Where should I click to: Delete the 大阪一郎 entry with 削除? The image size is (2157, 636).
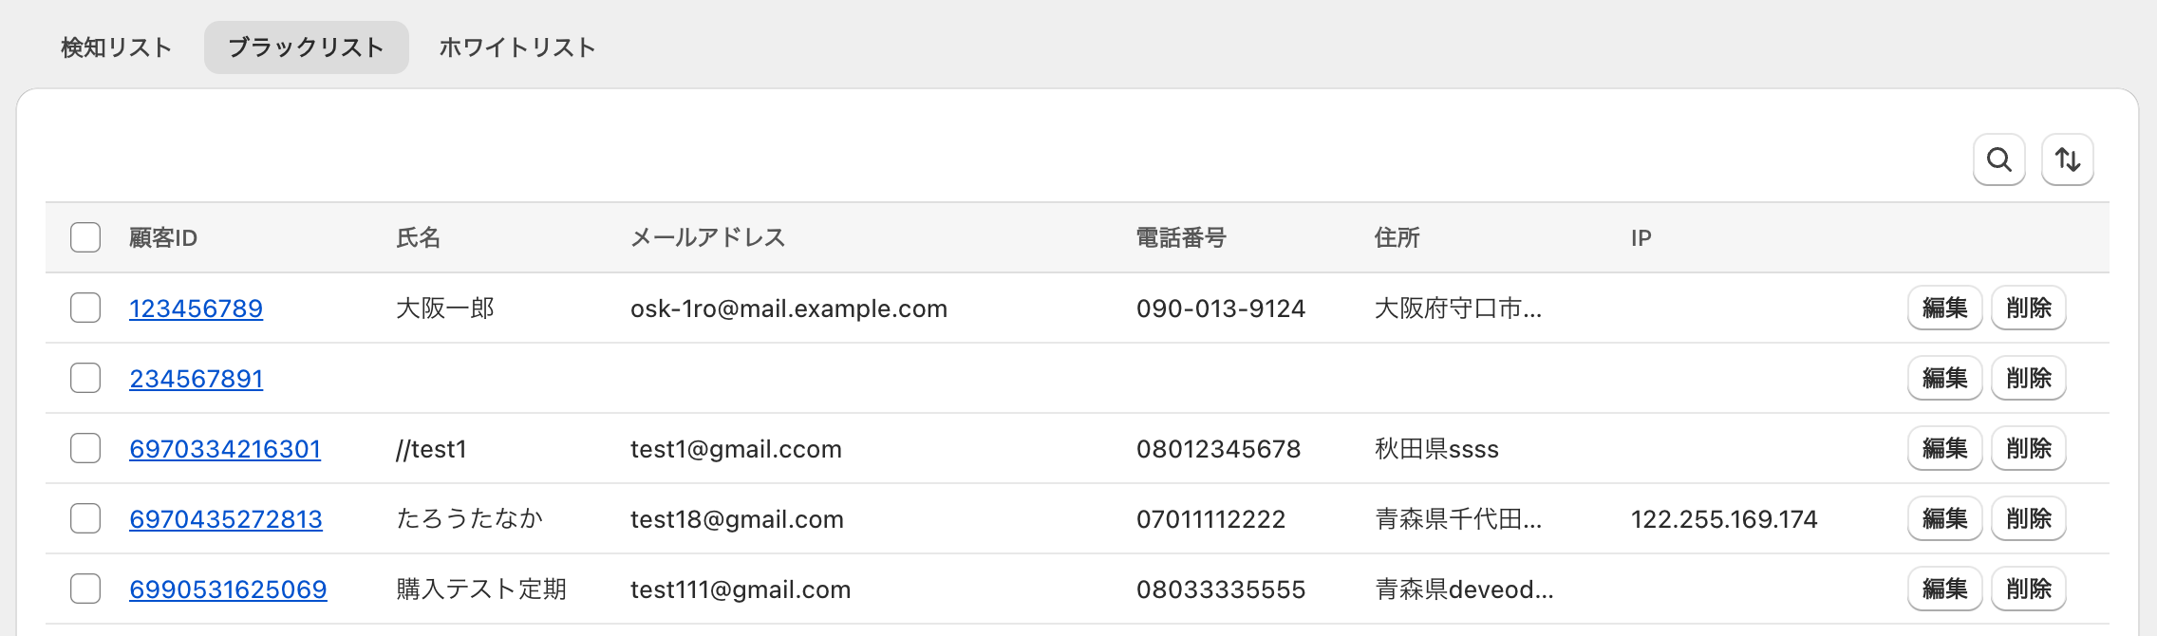click(2028, 308)
